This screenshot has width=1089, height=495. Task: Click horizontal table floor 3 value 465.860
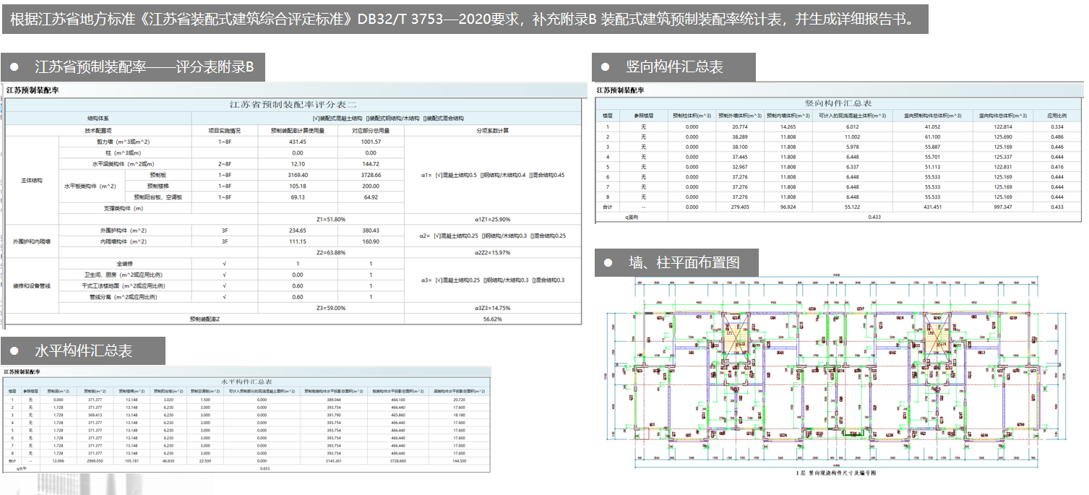(398, 415)
